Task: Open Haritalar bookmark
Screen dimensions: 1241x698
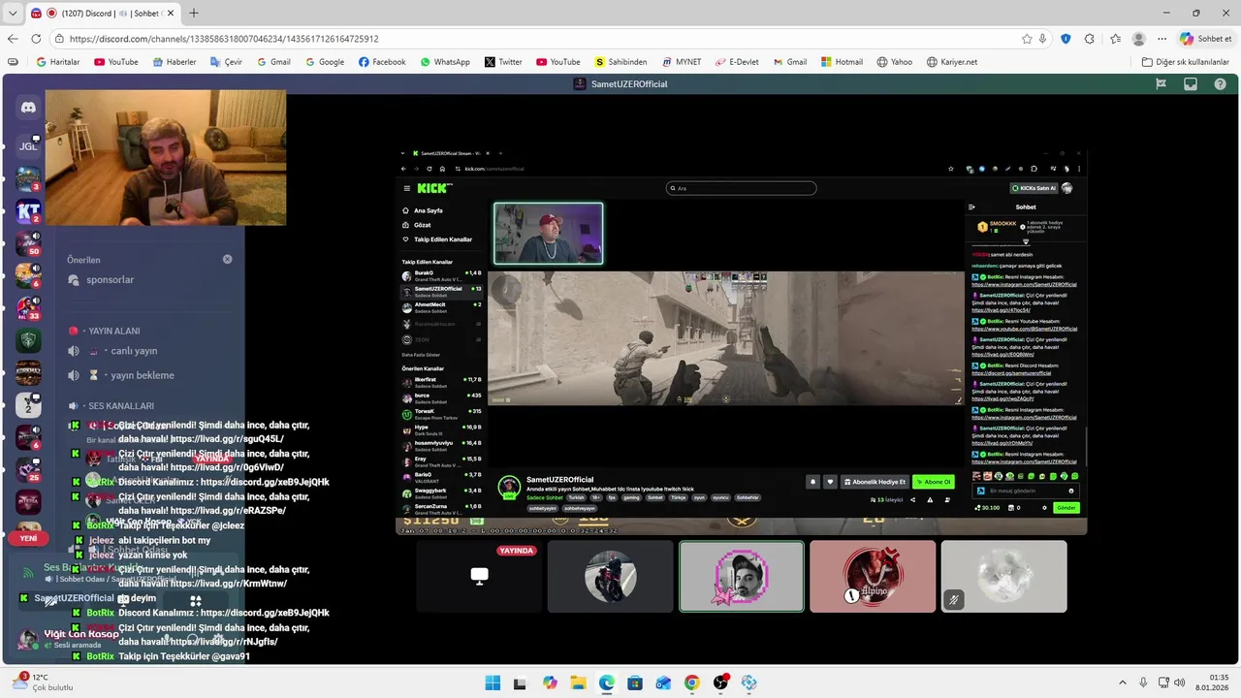Action: click(57, 62)
